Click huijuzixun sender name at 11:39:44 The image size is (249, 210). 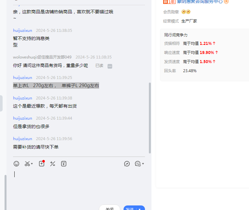click(22, 118)
